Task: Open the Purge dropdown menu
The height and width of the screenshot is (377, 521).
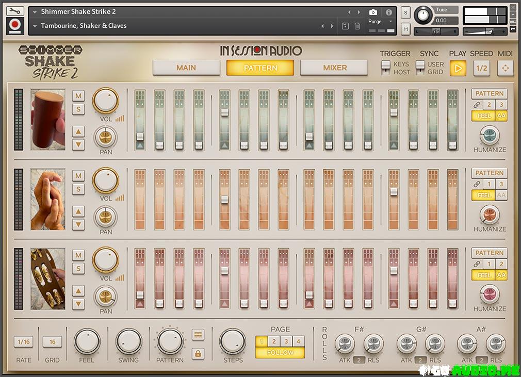Action: coord(381,22)
